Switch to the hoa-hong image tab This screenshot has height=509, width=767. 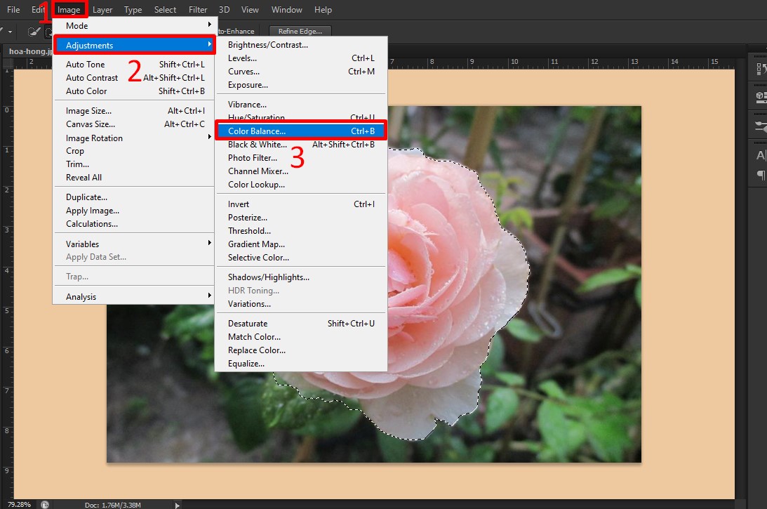tap(28, 51)
